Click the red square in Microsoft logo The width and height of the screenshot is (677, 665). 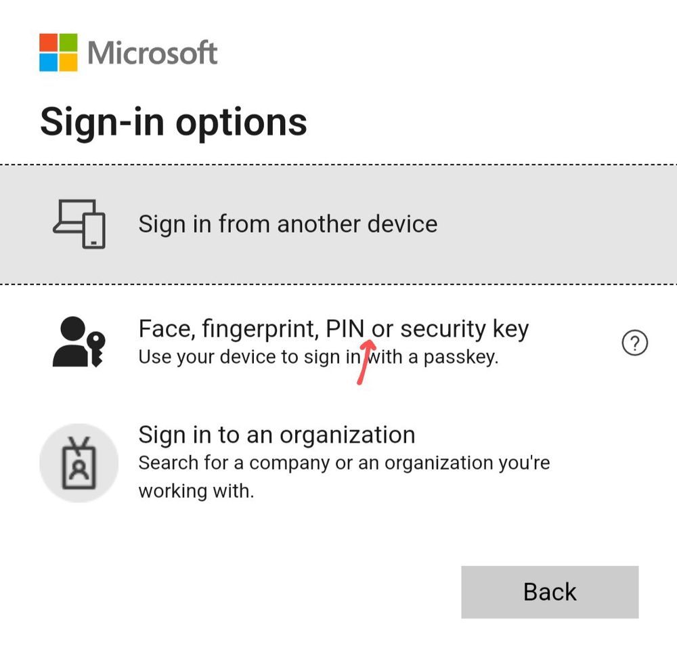48,42
